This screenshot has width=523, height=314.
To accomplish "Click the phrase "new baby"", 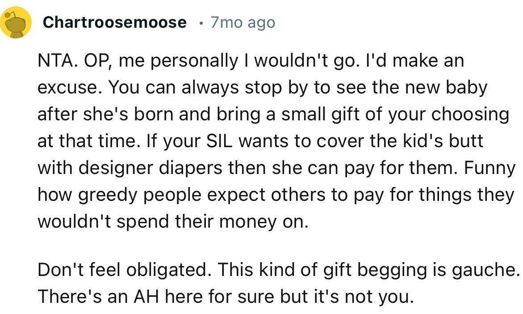I will pyautogui.click(x=446, y=88).
